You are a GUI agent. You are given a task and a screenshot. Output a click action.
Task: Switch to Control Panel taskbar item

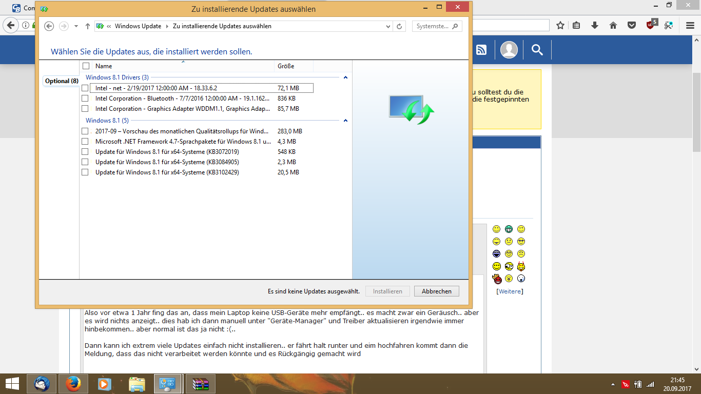167,384
